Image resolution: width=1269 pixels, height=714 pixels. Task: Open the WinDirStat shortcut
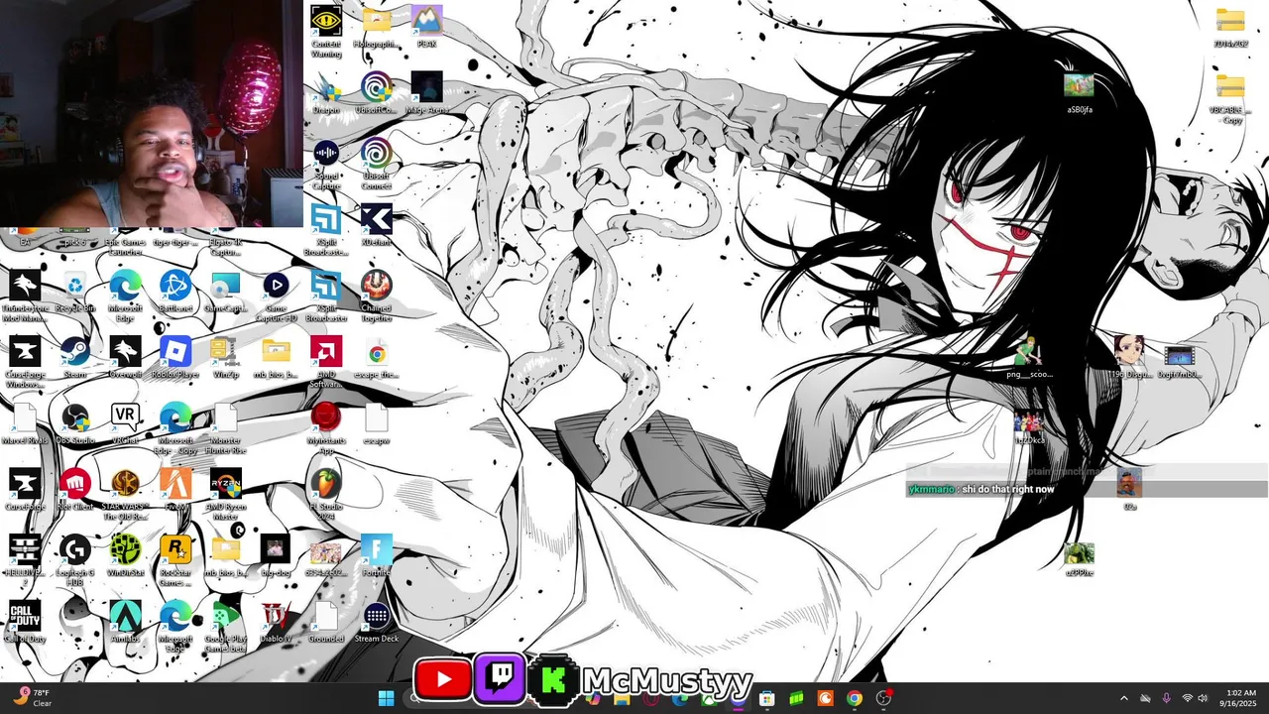pyautogui.click(x=125, y=555)
